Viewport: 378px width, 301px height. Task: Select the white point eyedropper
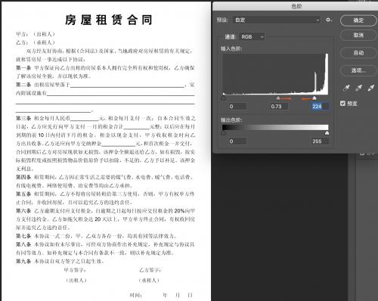[371, 88]
